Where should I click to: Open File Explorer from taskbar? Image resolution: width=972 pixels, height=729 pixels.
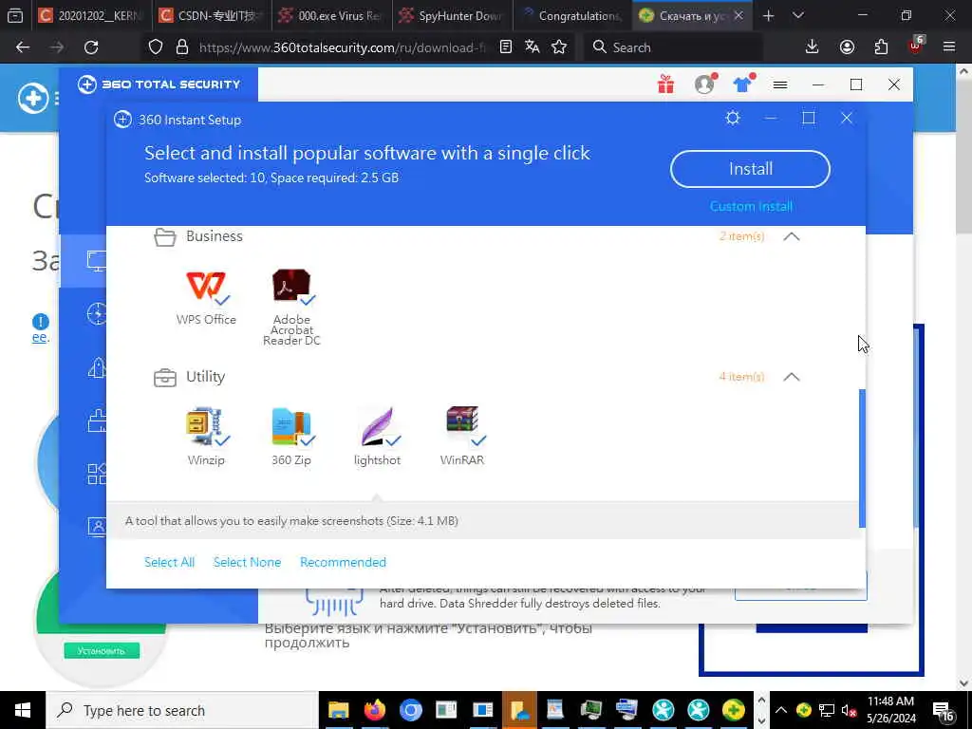[339, 710]
